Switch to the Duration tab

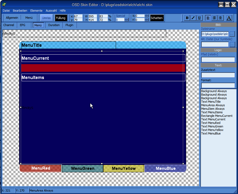pyautogui.click(x=54, y=25)
